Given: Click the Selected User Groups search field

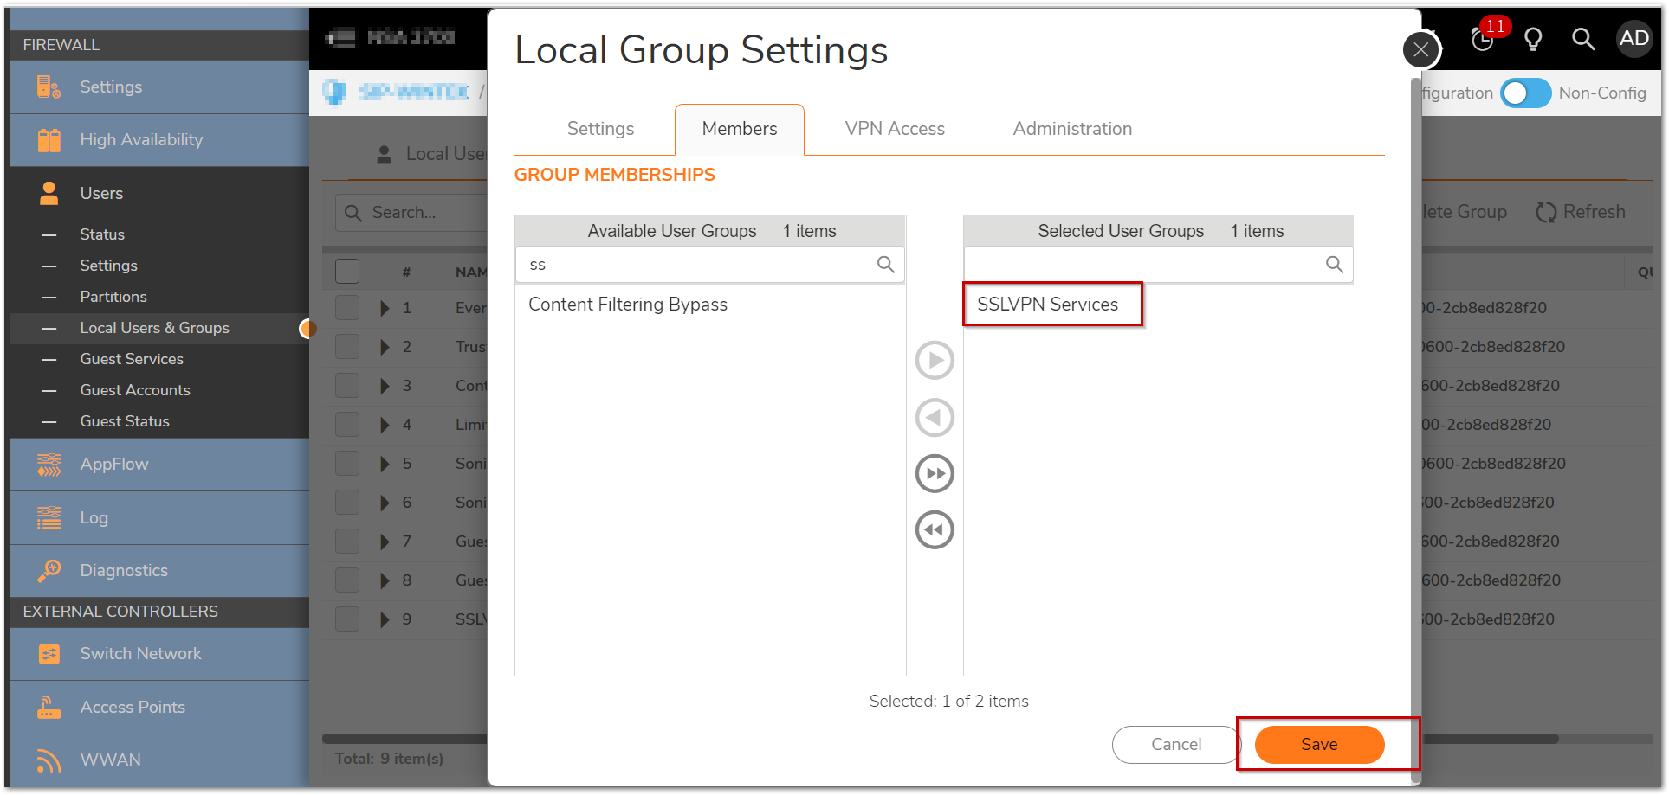Looking at the screenshot, I should pos(1143,265).
